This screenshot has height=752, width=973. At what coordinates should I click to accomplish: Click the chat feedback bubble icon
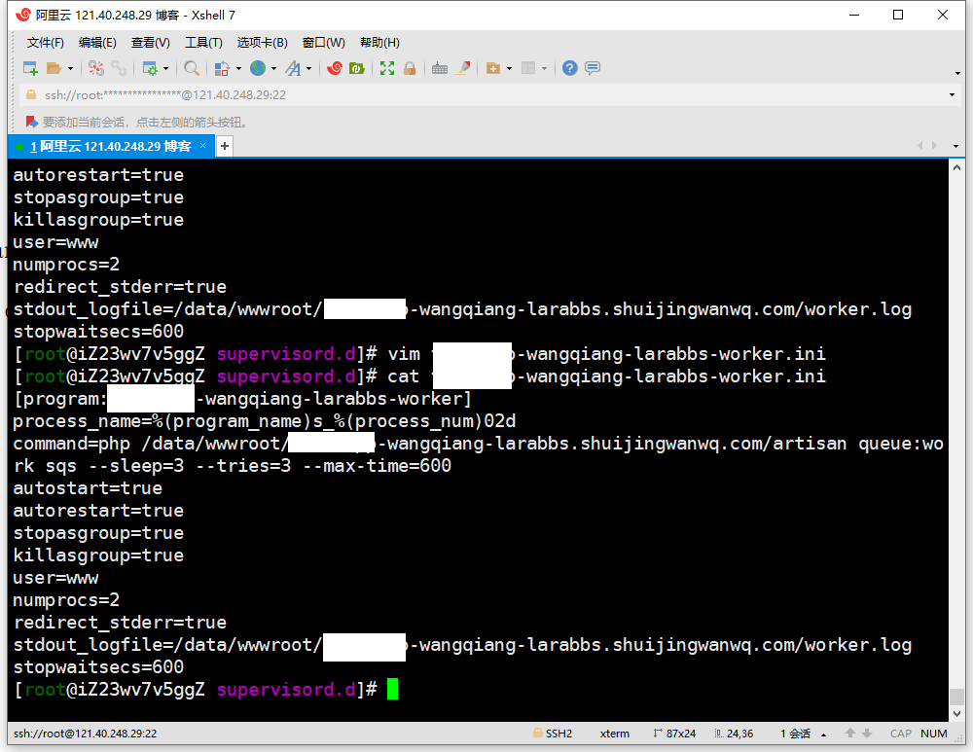click(x=593, y=68)
